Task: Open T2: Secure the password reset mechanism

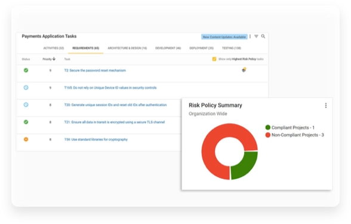Action: pyautogui.click(x=95, y=70)
